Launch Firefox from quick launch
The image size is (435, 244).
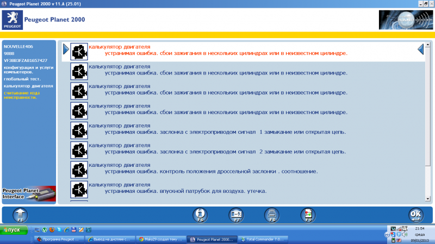pos(52,229)
